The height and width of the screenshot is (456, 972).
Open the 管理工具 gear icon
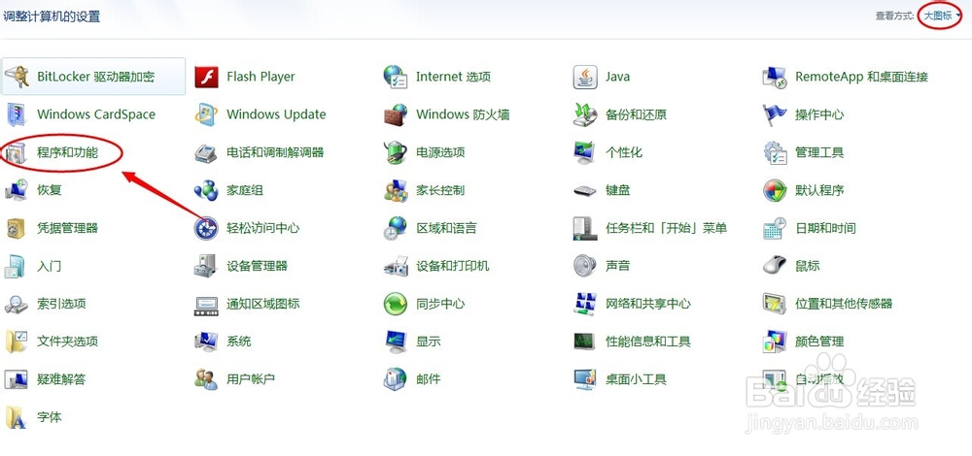coord(775,153)
